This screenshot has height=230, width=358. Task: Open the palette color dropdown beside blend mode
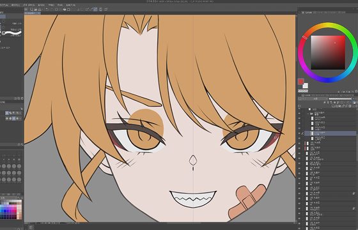[301, 98]
